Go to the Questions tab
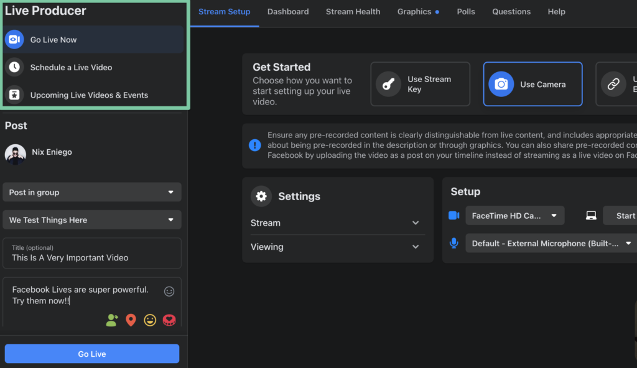 pos(511,12)
